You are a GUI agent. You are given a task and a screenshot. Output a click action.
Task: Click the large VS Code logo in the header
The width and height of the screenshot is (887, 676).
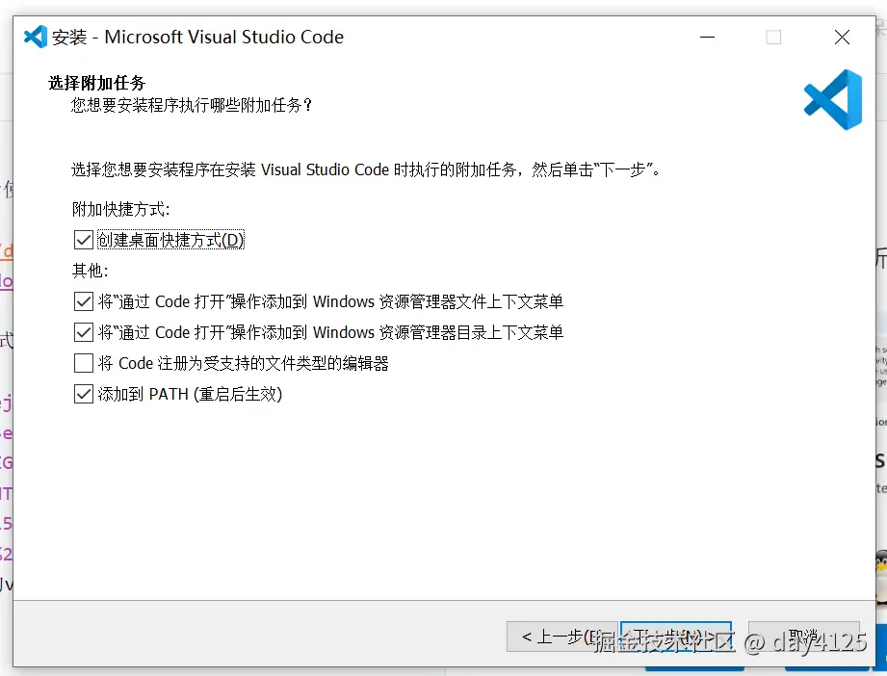tap(833, 99)
